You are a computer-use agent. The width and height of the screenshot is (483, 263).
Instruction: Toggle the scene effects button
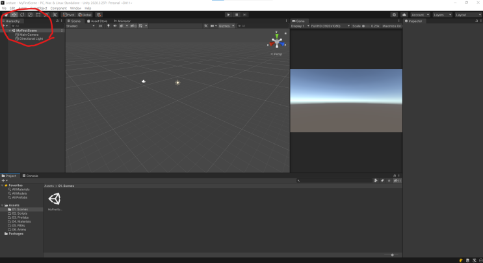point(122,26)
